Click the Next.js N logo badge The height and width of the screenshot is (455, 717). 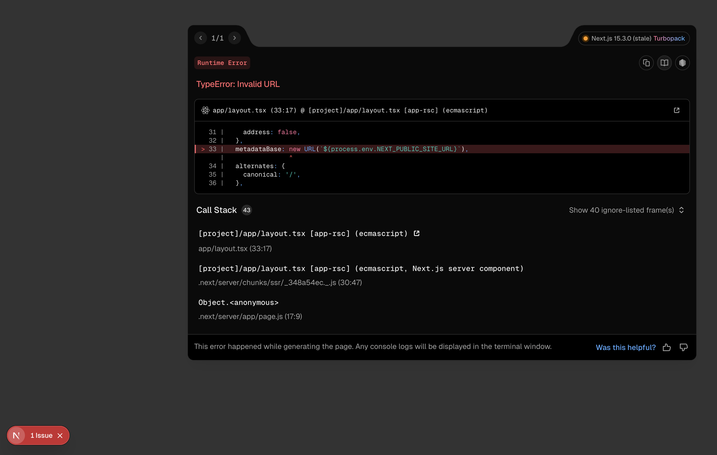(x=16, y=435)
